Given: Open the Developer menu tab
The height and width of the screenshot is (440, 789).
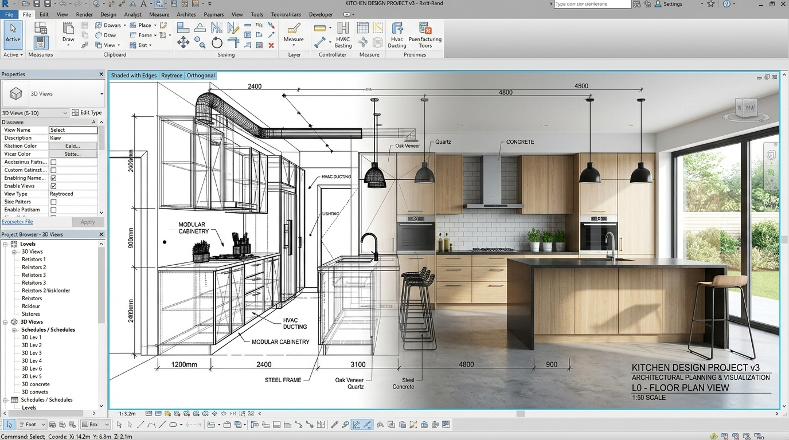Looking at the screenshot, I should (x=321, y=14).
